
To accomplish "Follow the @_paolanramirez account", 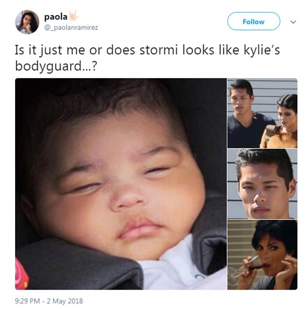I will click(x=254, y=21).
